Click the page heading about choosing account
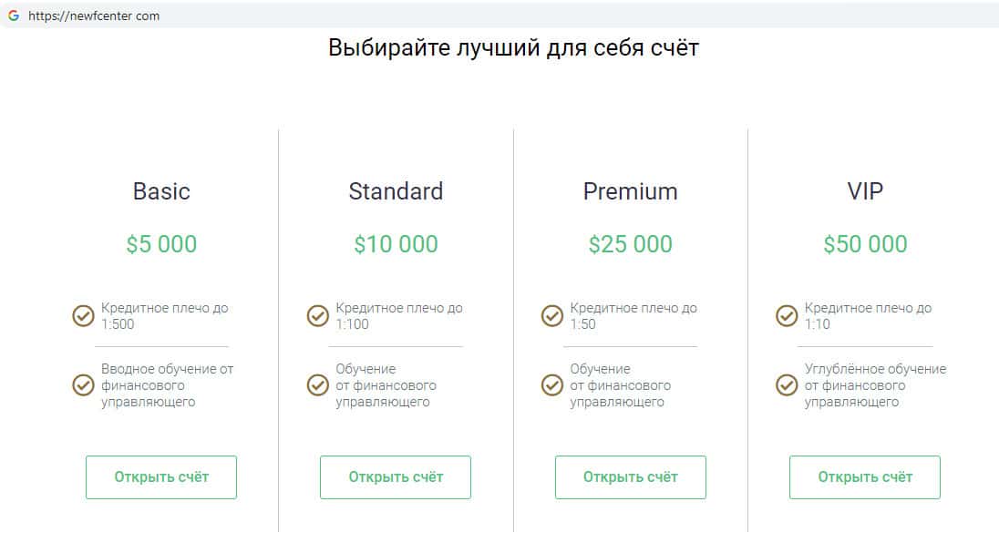This screenshot has width=999, height=543. click(x=513, y=47)
